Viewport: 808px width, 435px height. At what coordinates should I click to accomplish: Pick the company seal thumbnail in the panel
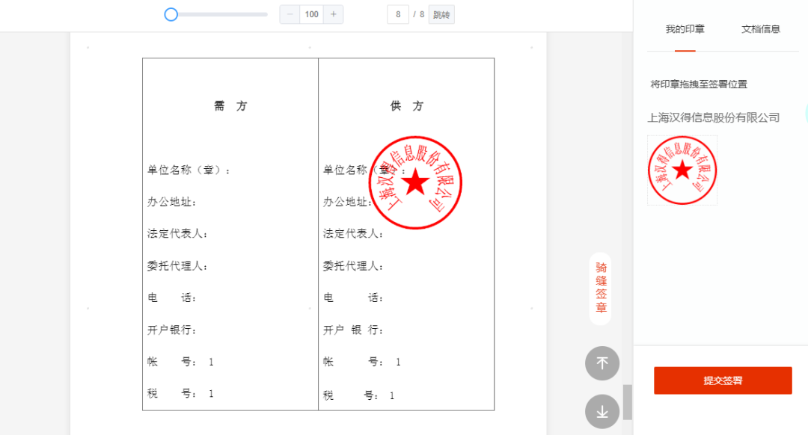pyautogui.click(x=682, y=170)
